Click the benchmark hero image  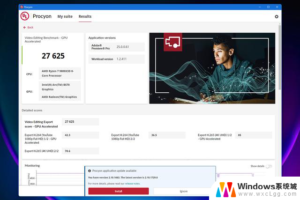[212, 68]
